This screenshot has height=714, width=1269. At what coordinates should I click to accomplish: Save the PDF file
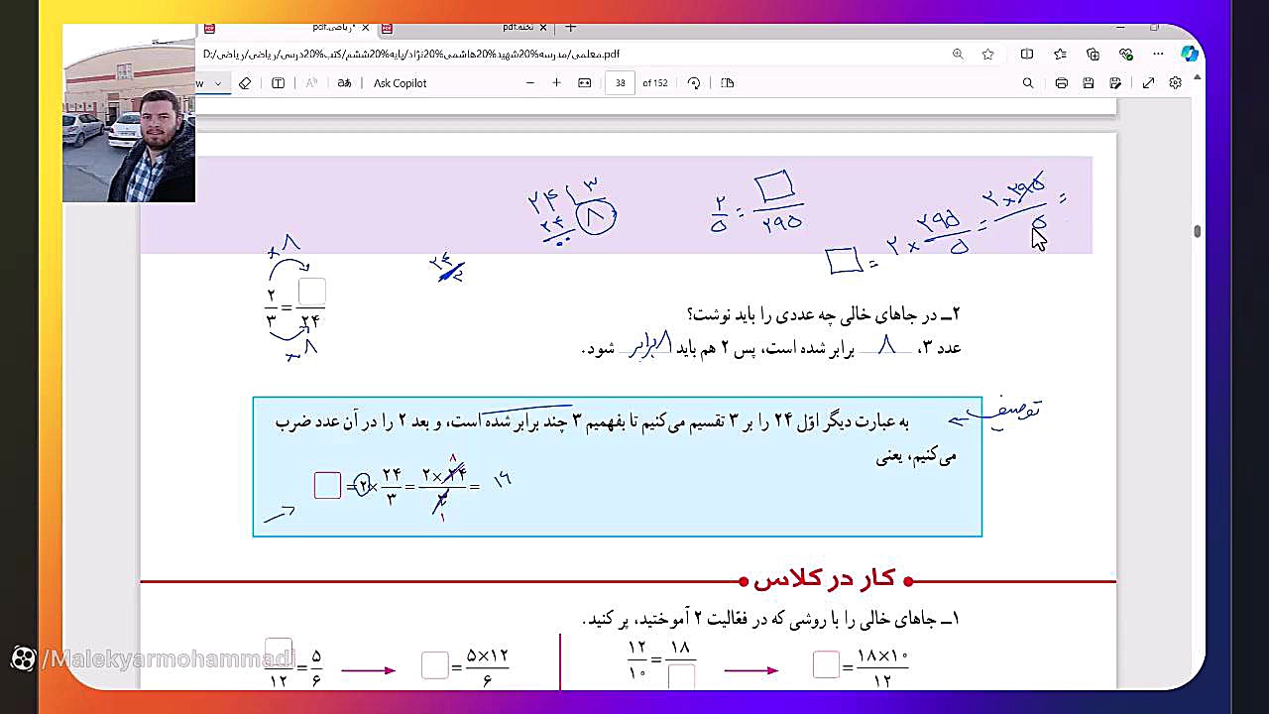[1089, 83]
